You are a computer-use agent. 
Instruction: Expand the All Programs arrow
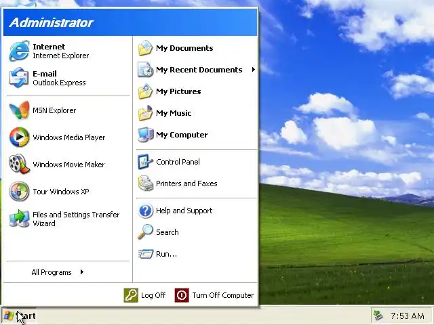pos(81,272)
